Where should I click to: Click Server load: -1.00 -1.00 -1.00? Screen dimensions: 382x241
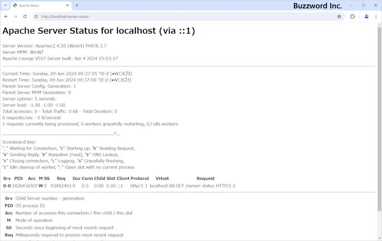(x=34, y=105)
